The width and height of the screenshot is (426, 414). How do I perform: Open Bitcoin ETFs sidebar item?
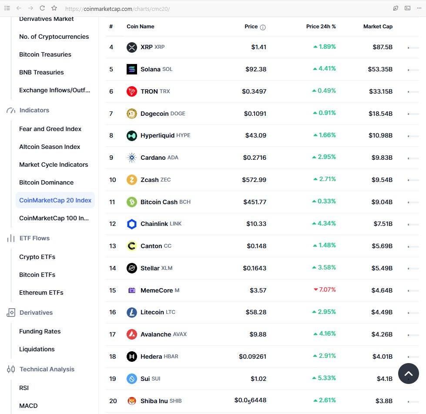pos(37,275)
